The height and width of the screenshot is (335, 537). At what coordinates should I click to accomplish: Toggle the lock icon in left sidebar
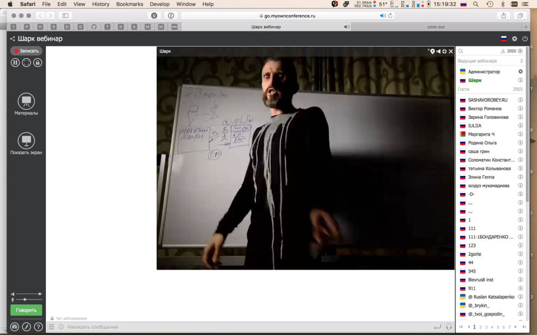[37, 63]
